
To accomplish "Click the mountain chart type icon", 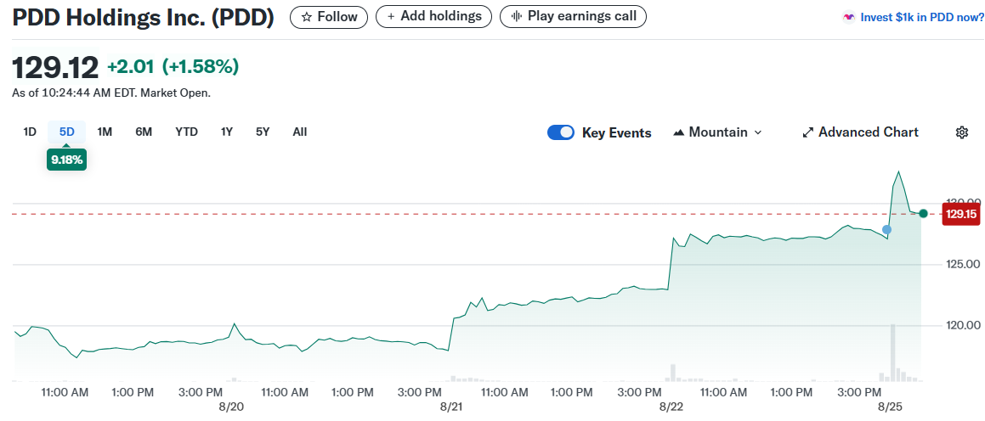I will click(678, 132).
